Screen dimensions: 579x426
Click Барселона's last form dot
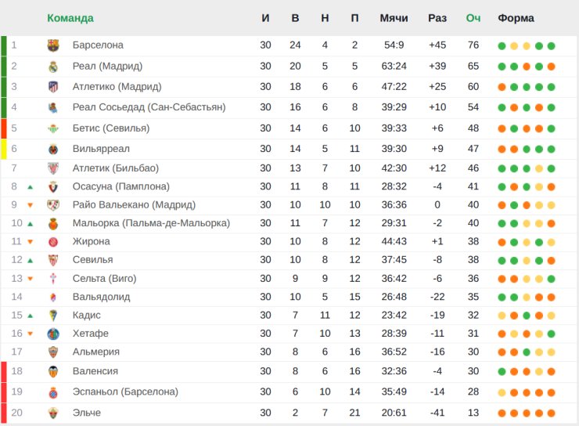552,45
